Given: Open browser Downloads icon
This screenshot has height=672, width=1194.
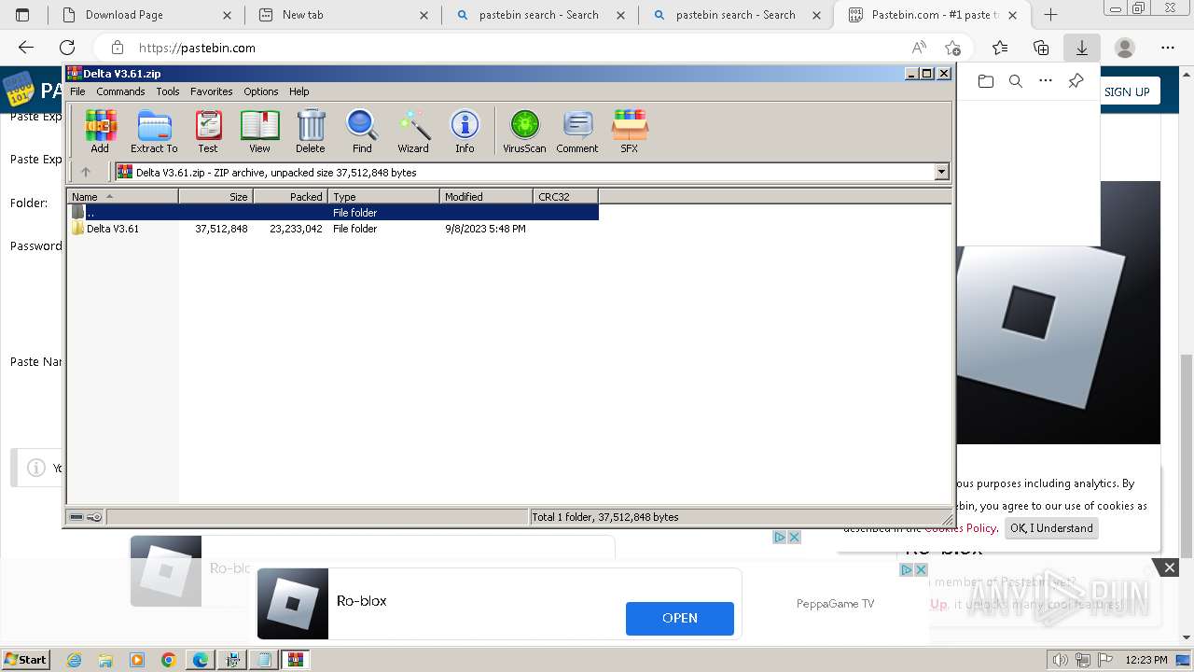Looking at the screenshot, I should (1082, 48).
